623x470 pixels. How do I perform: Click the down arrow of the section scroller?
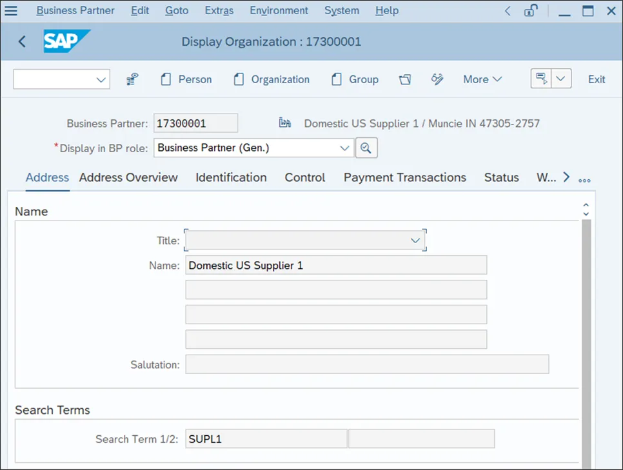click(586, 214)
